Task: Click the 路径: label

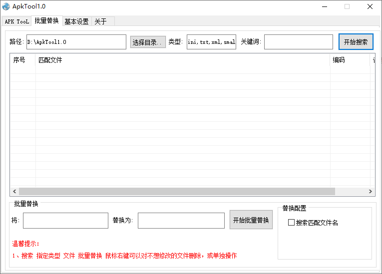Action: pyautogui.click(x=17, y=41)
